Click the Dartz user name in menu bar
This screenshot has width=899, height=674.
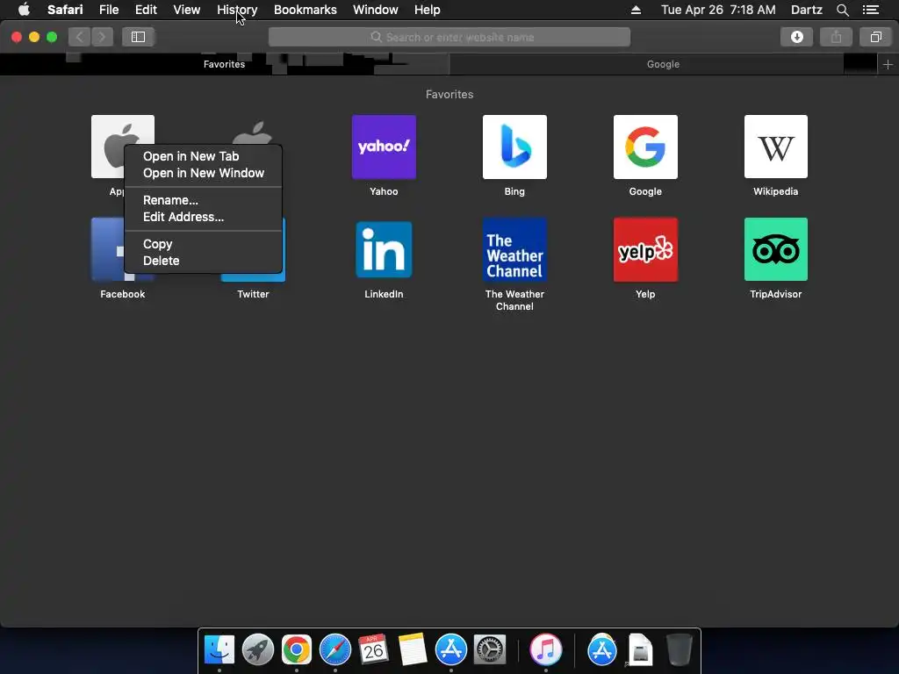(806, 10)
